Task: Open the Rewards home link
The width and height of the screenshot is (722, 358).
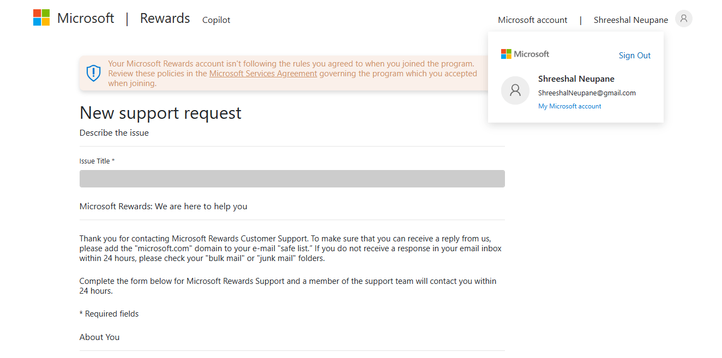Action: point(165,18)
